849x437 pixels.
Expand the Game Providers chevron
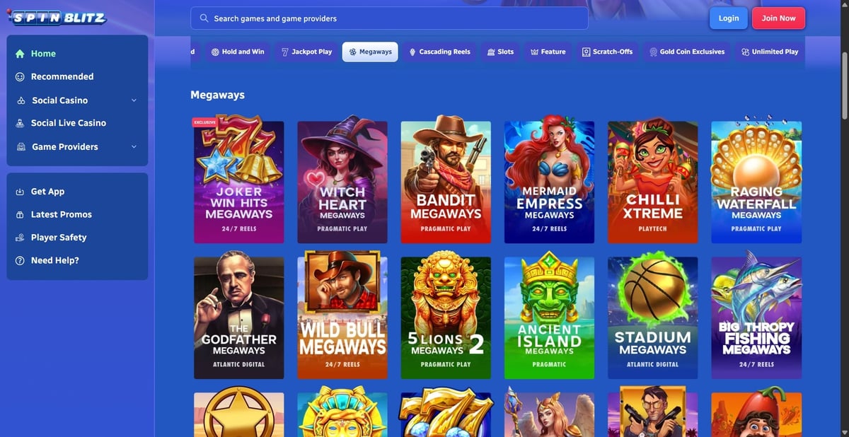click(x=134, y=146)
